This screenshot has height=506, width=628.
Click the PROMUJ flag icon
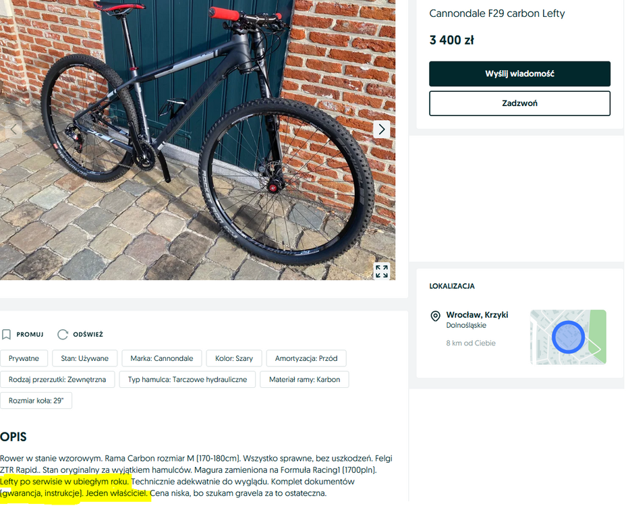pos(7,334)
